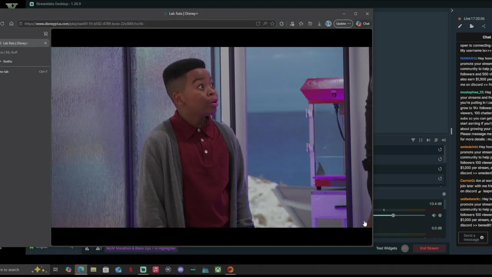Open the browser home page icon

11,23
